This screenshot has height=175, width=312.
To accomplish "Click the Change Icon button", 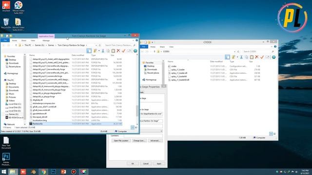I will tap(139, 140).
